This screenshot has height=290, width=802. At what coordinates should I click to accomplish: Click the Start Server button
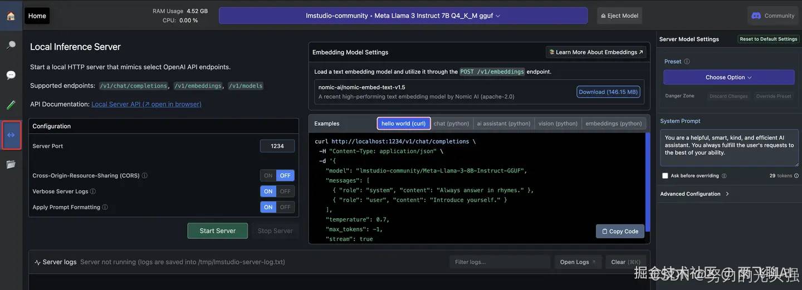pos(218,231)
